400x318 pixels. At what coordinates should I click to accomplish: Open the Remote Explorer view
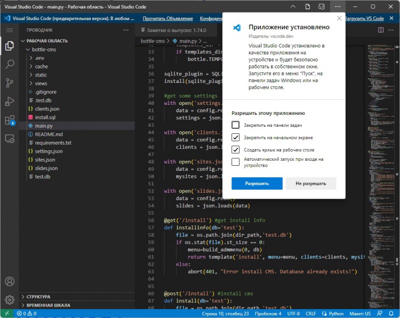click(x=9, y=138)
